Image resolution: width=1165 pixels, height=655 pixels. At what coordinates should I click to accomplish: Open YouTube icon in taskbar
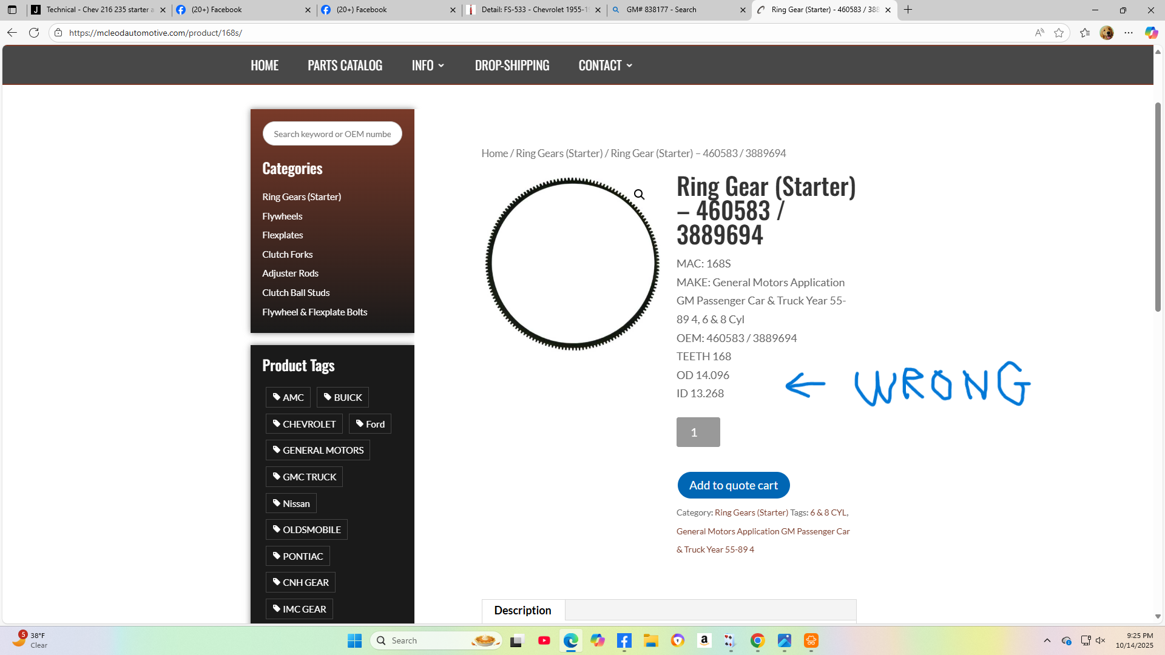click(544, 640)
